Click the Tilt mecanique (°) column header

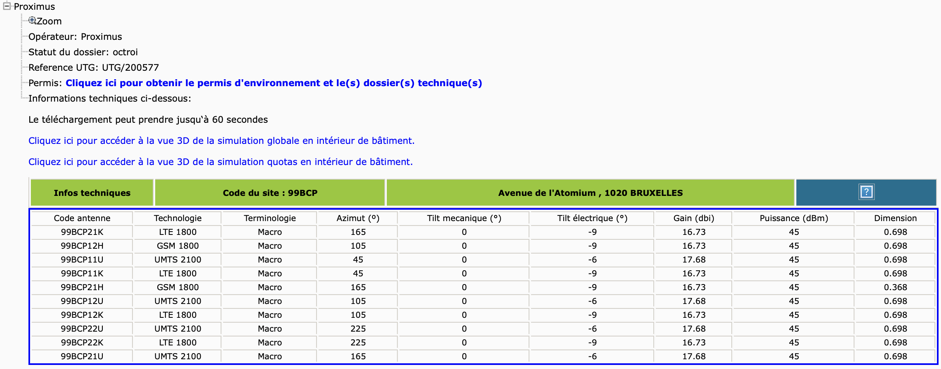464,218
